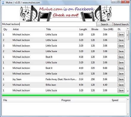Click the 4:19 length value
The height and width of the screenshot is (117, 131).
tap(81, 68)
